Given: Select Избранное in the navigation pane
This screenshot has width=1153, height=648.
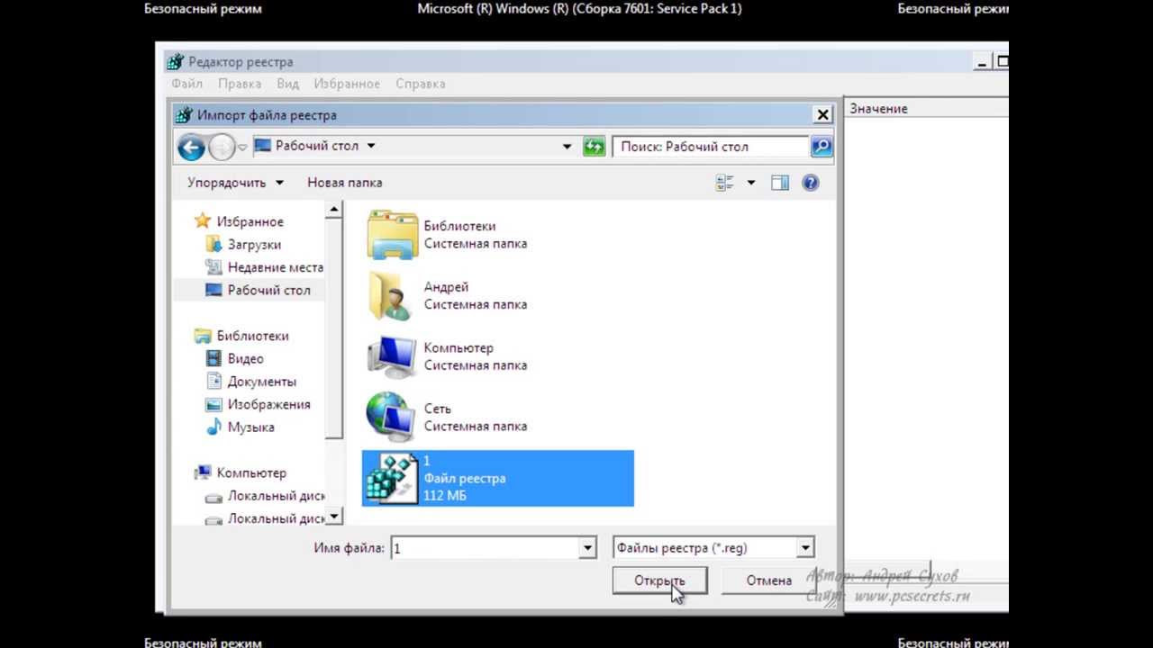Looking at the screenshot, I should (250, 221).
